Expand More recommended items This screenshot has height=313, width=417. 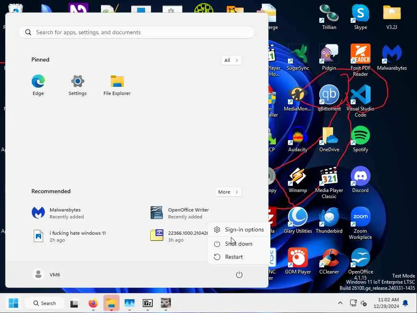click(x=228, y=192)
